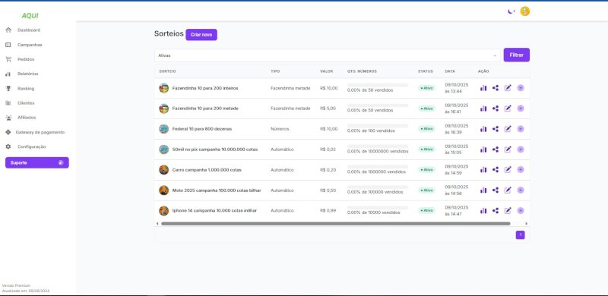608x296 pixels.
Task: Open statistics chart for Fazendinha 10 para 200 inteiros
Action: (483, 88)
